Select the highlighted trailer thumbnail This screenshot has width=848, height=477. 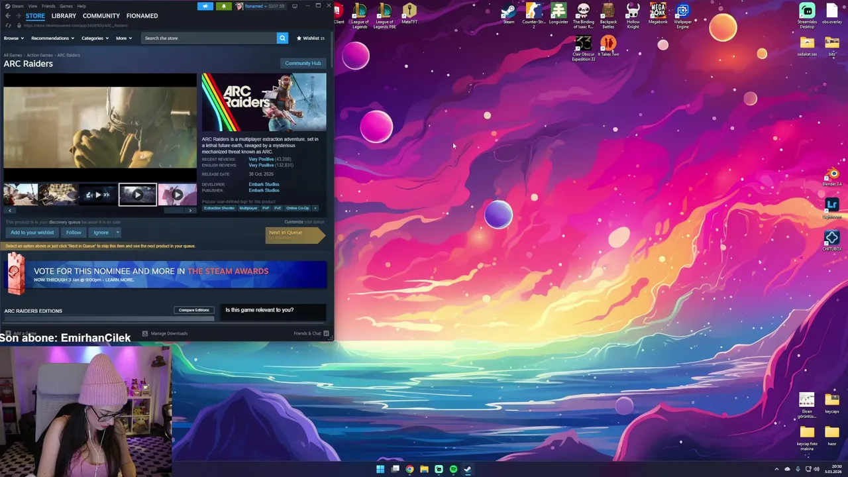click(x=138, y=195)
